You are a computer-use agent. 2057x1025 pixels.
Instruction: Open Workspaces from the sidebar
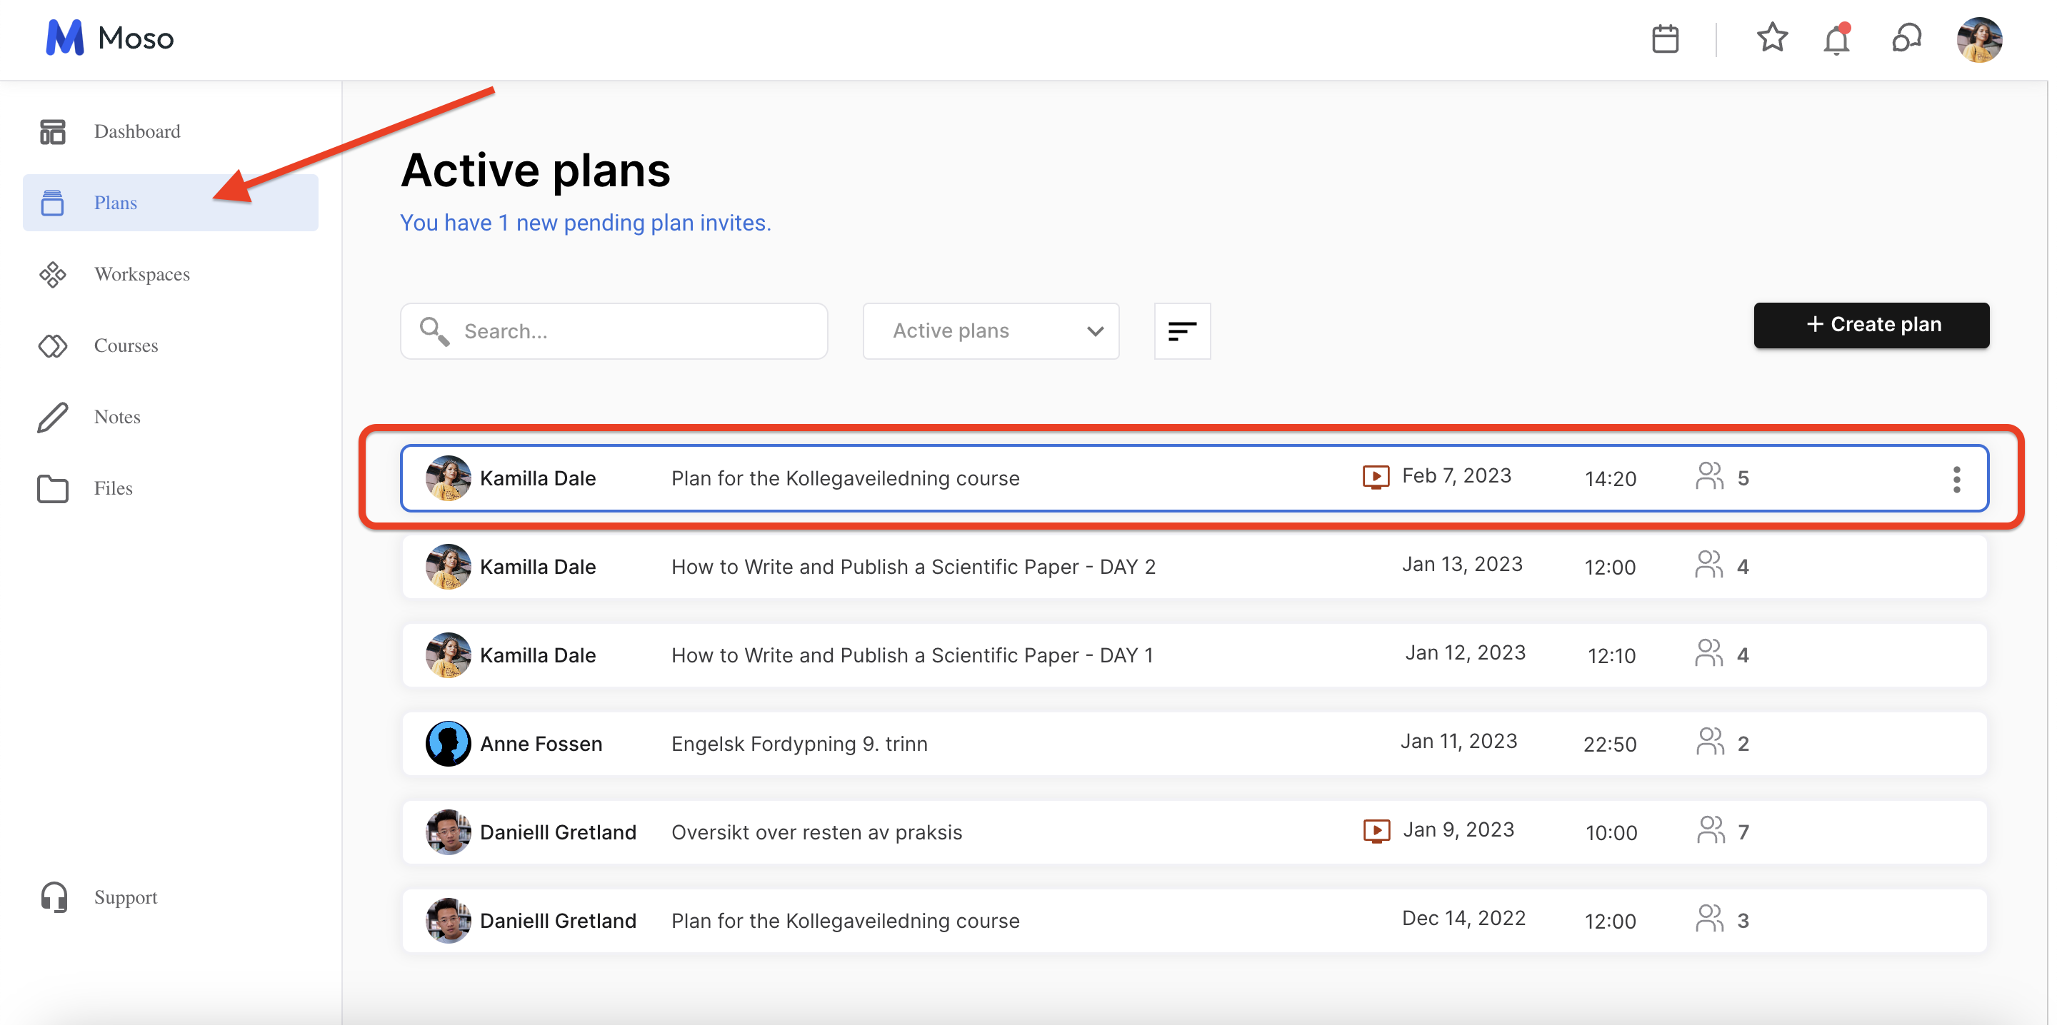point(141,274)
